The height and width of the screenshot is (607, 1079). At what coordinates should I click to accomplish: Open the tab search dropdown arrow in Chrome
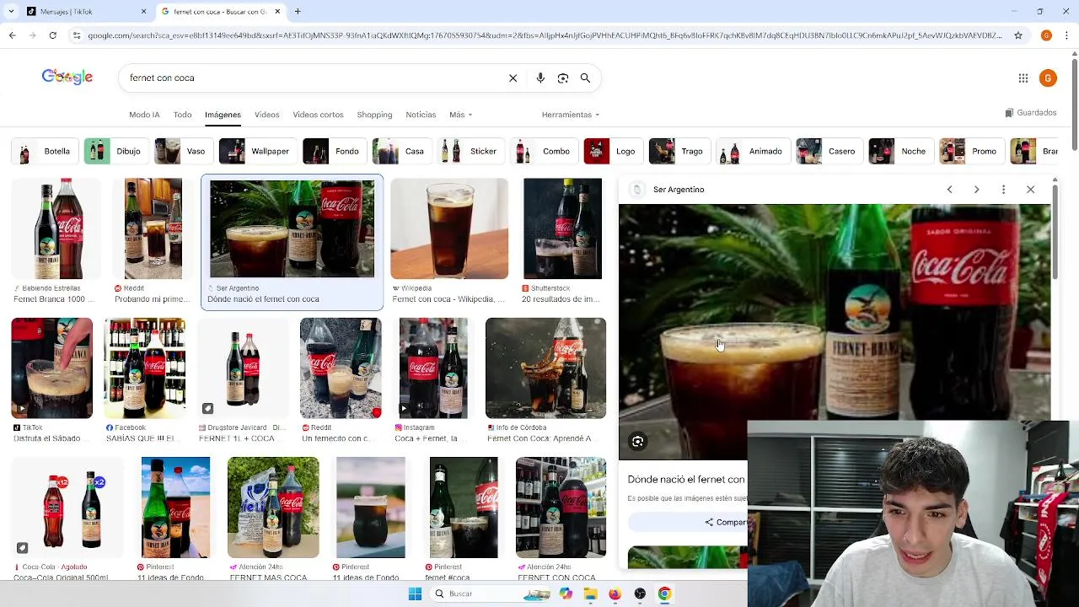(11, 12)
